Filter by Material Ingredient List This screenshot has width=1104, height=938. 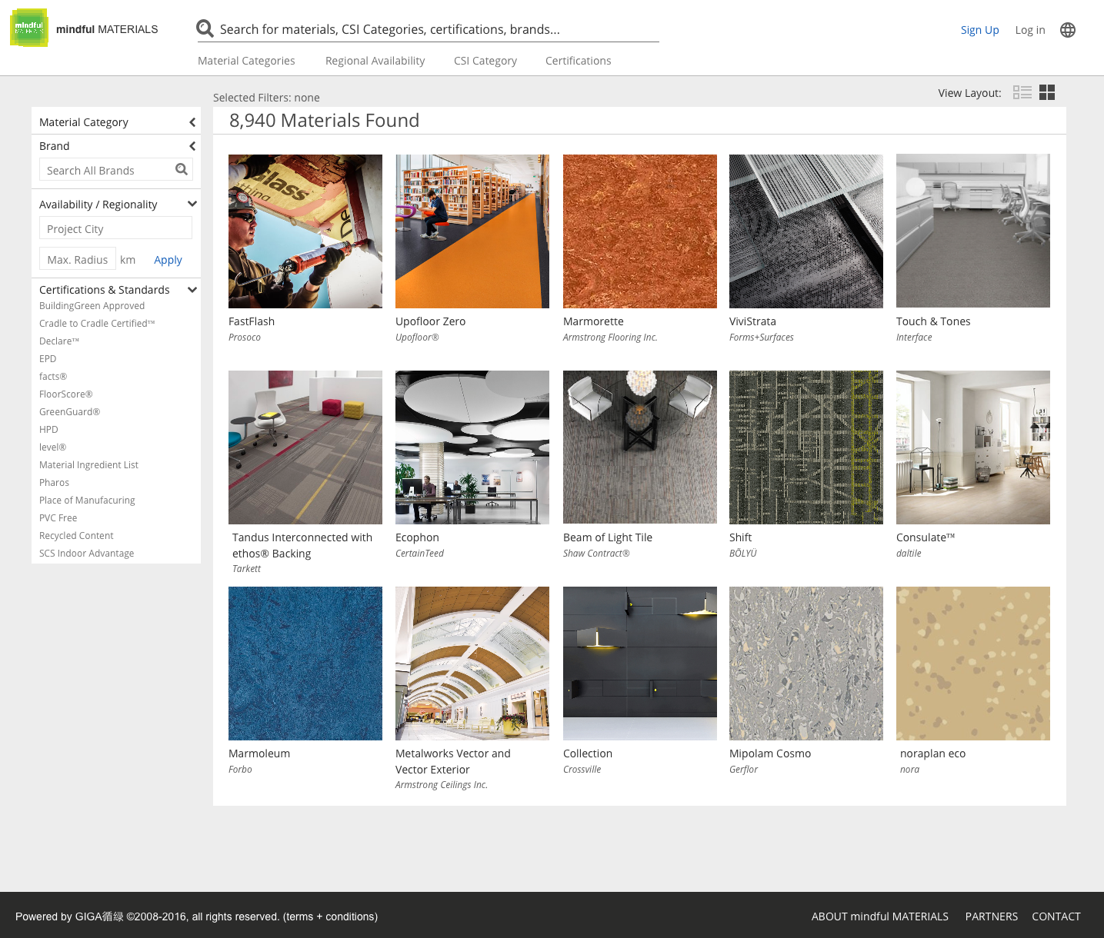pos(88,465)
